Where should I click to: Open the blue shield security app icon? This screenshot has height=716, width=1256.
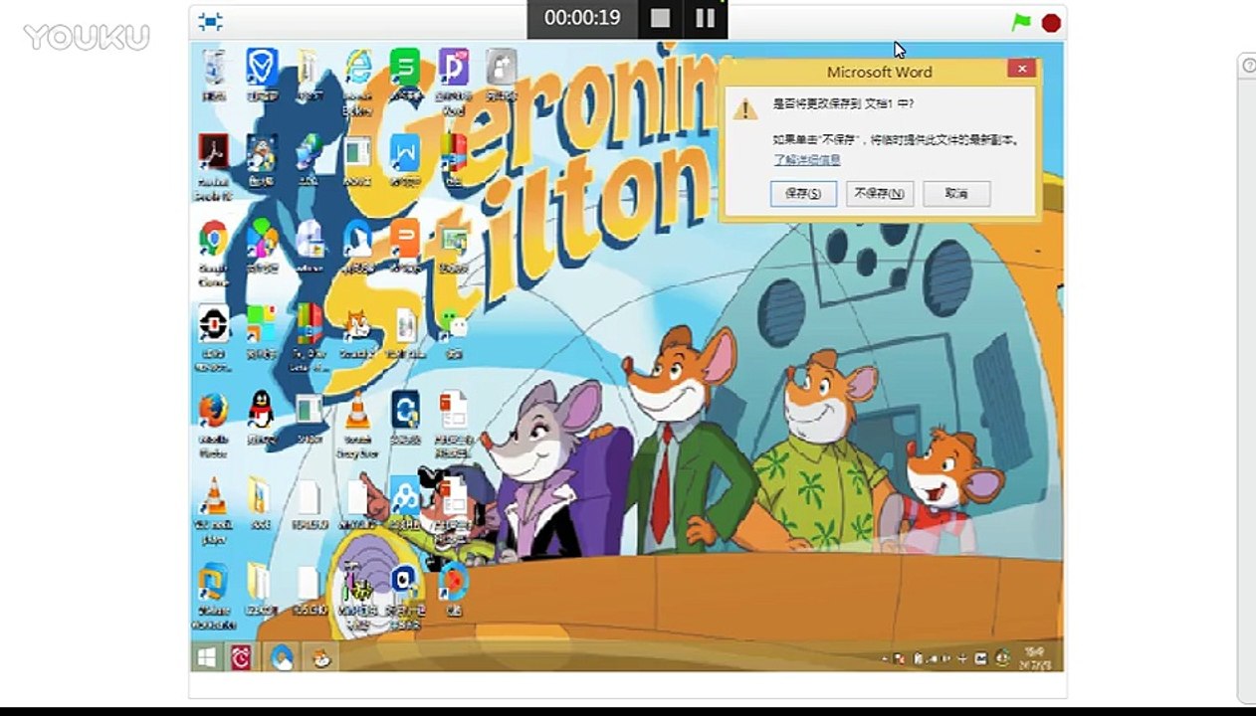pyautogui.click(x=262, y=68)
